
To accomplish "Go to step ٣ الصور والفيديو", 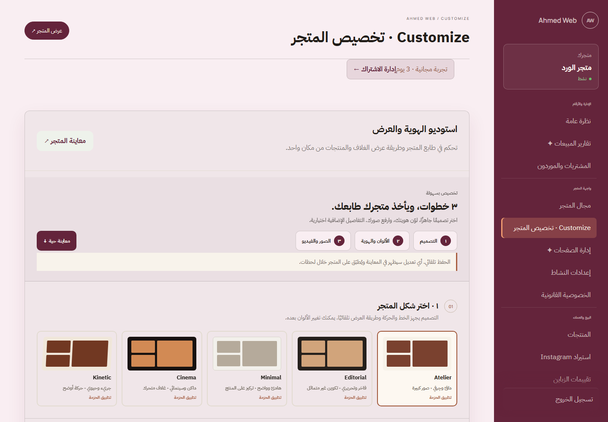I will point(323,241).
